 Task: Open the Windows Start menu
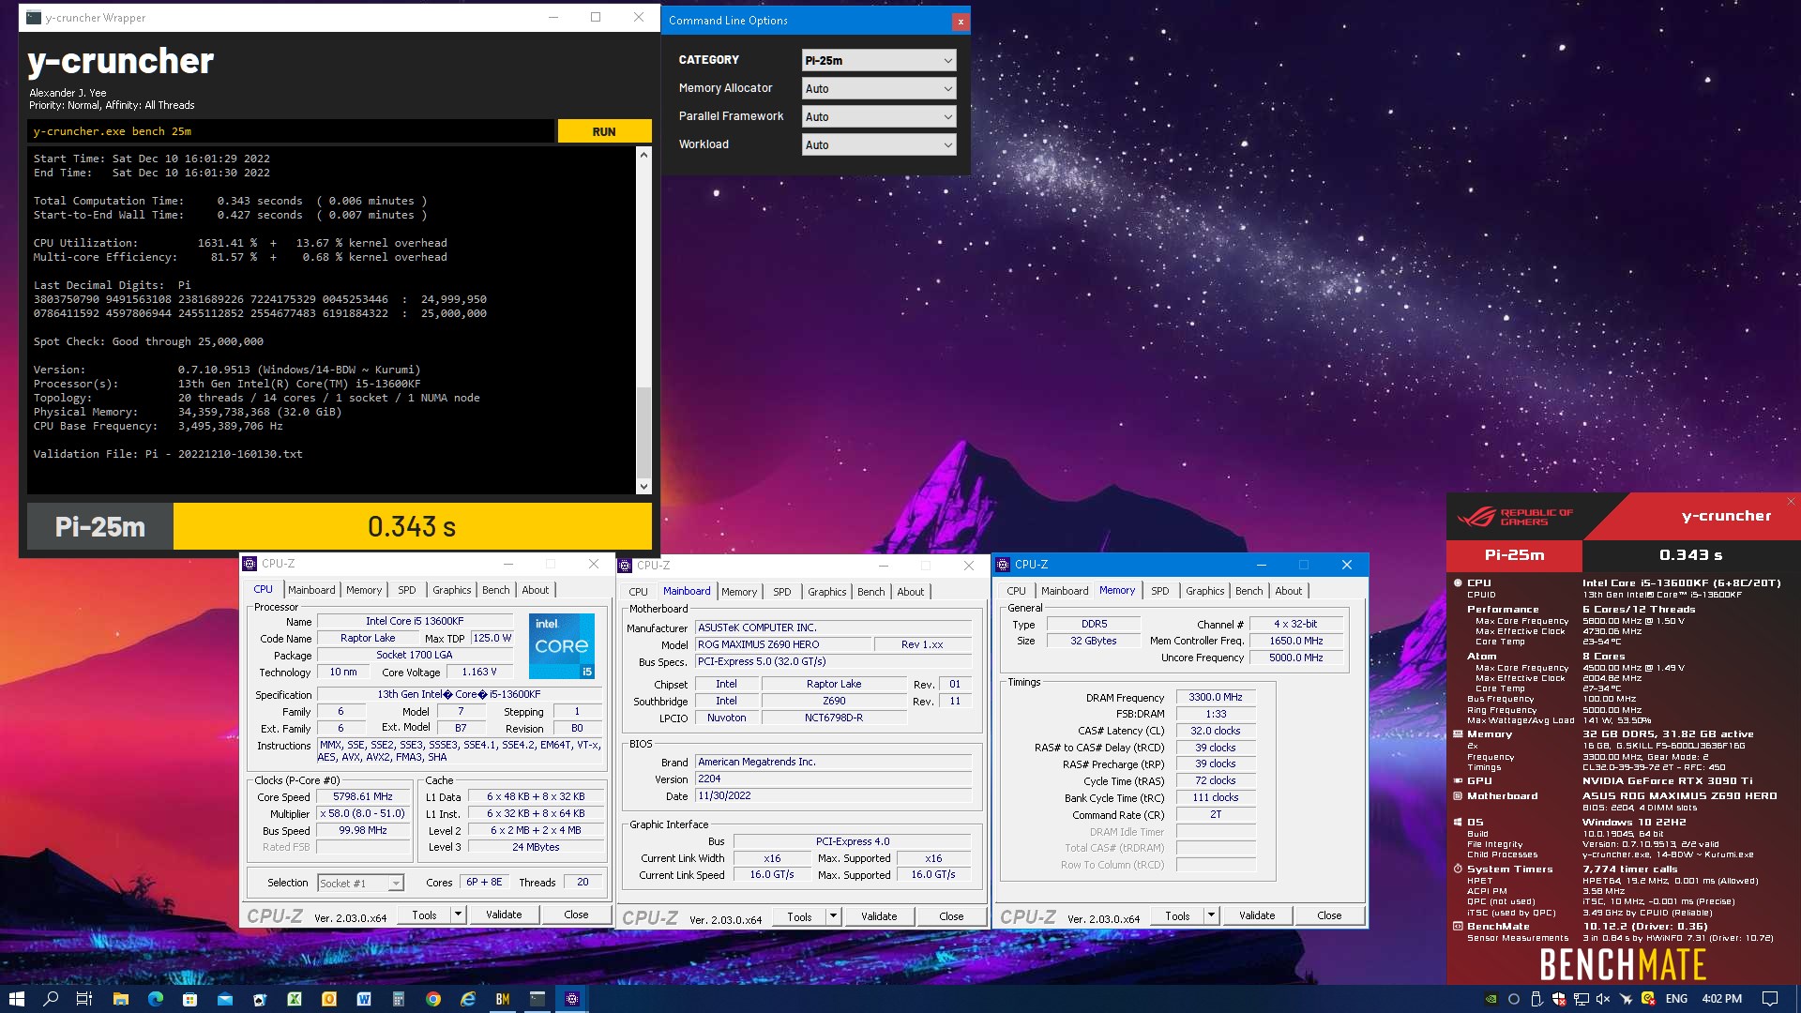(17, 999)
